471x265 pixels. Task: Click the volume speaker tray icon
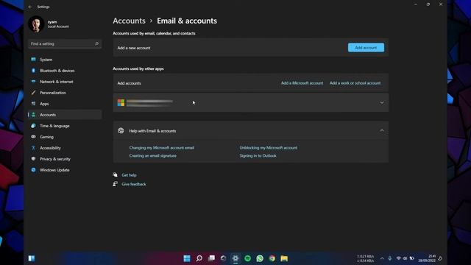pyautogui.click(x=405, y=258)
